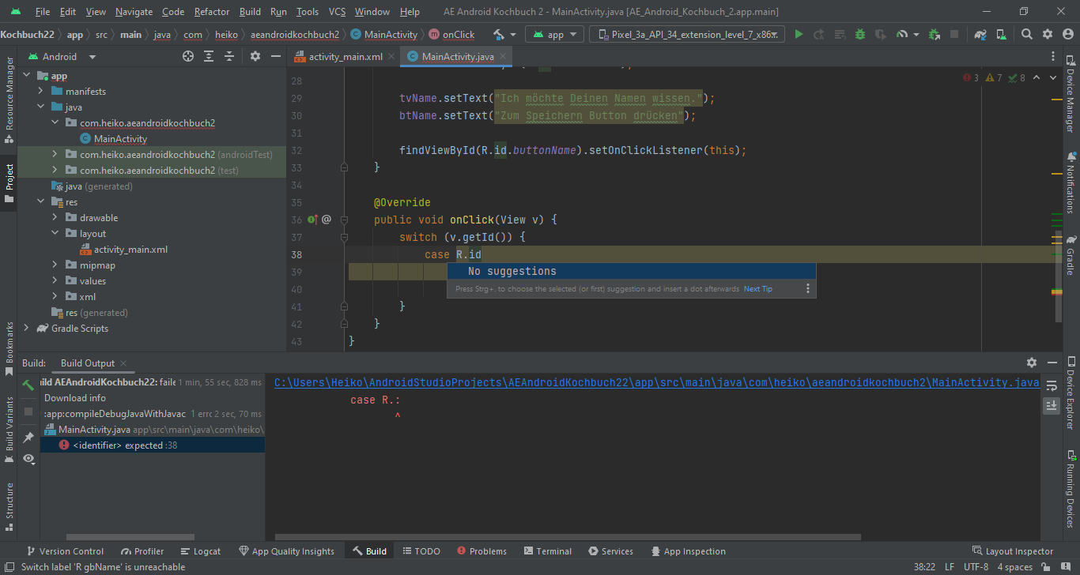Open the Build panel settings gear
The width and height of the screenshot is (1080, 575).
(1031, 363)
